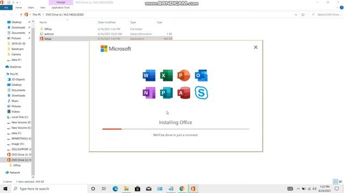Viewport: 344px width, 193px height.
Task: Open Cortana circle on taskbar
Action: pyautogui.click(x=93, y=189)
